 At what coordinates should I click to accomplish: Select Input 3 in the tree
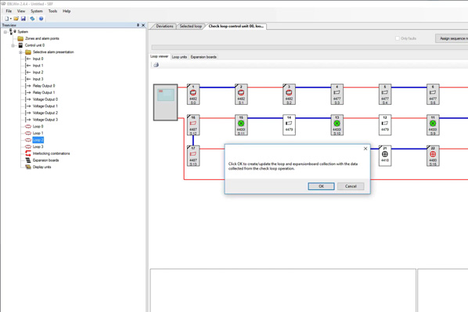tap(38, 79)
